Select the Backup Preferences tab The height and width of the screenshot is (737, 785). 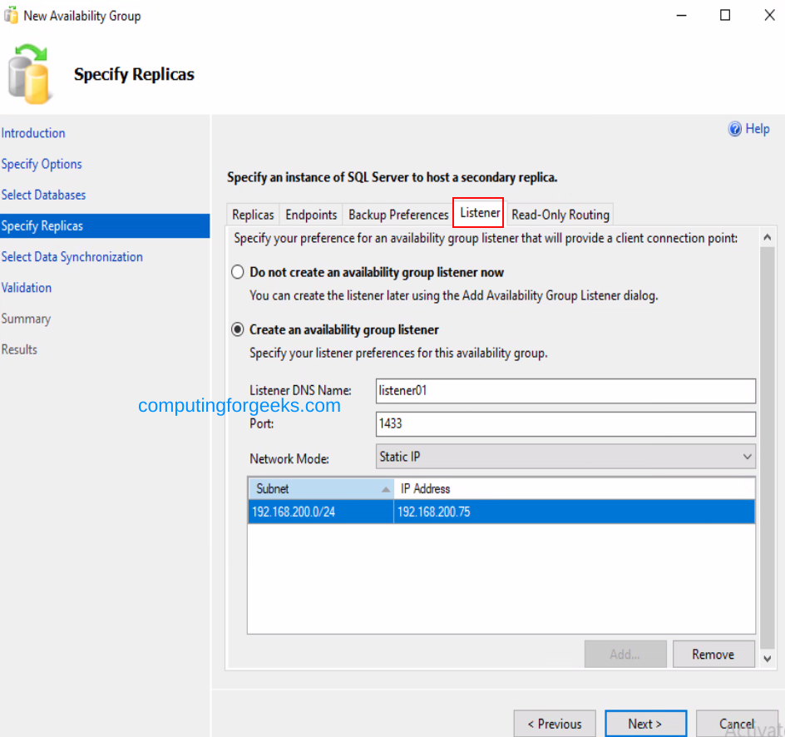pyautogui.click(x=397, y=214)
